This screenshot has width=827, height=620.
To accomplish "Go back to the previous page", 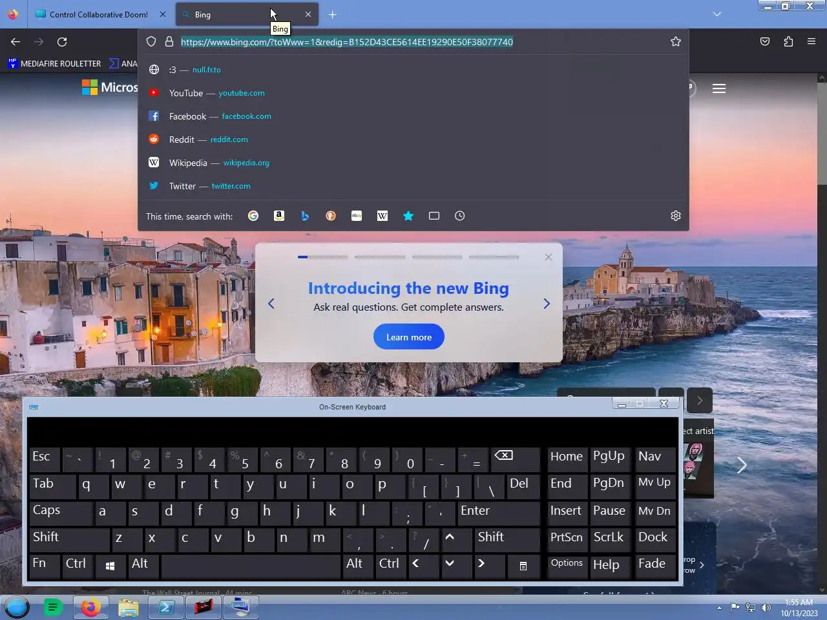I will coord(16,41).
